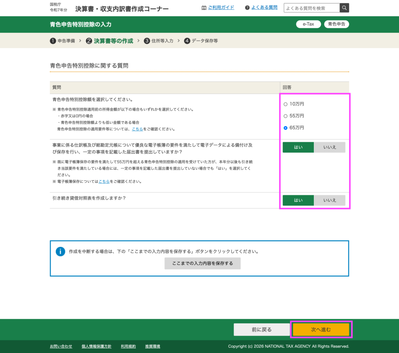399x353 pixels.
Task: Click the step 3 住所等入力 number icon
Action: click(147, 41)
